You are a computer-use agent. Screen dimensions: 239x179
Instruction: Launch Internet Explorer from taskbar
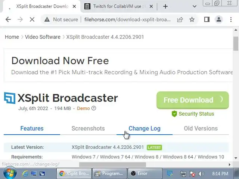coord(25,173)
